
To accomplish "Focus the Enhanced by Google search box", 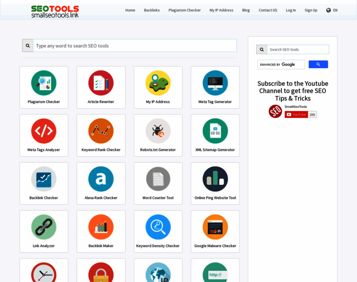I will [x=281, y=64].
